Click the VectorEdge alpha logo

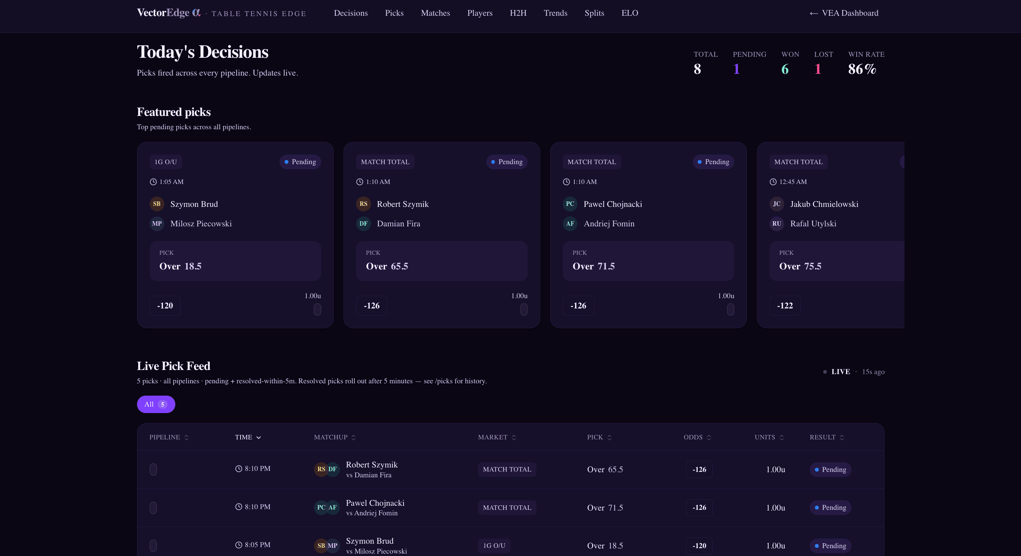point(168,13)
